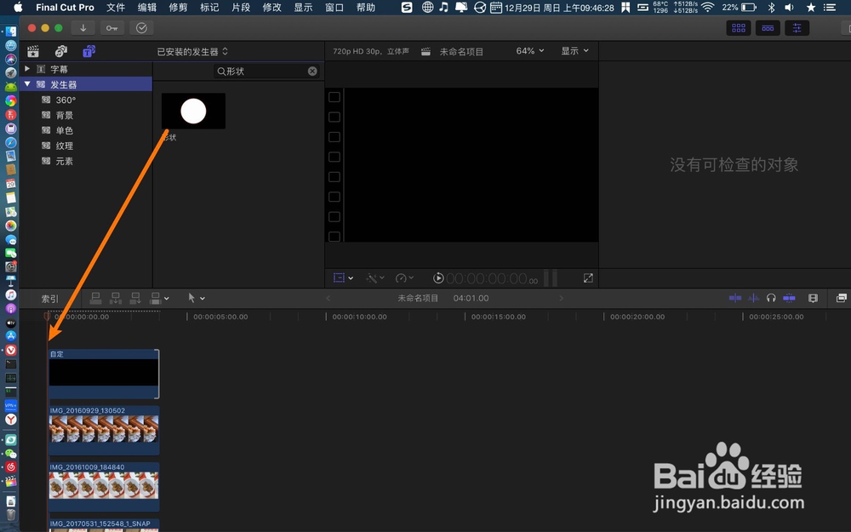The height and width of the screenshot is (532, 851).
Task: Select the 自定 clip in timeline
Action: (104, 374)
